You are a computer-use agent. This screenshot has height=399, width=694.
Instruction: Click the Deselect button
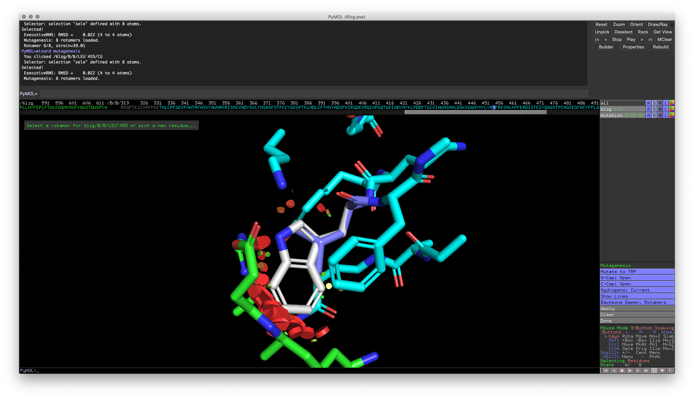623,32
